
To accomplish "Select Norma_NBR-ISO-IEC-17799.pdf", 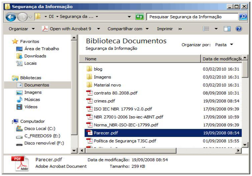I will pos(122,125).
